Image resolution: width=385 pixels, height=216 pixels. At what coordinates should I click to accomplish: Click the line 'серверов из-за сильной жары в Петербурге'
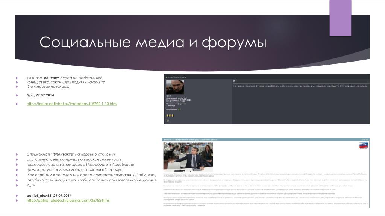81,165
